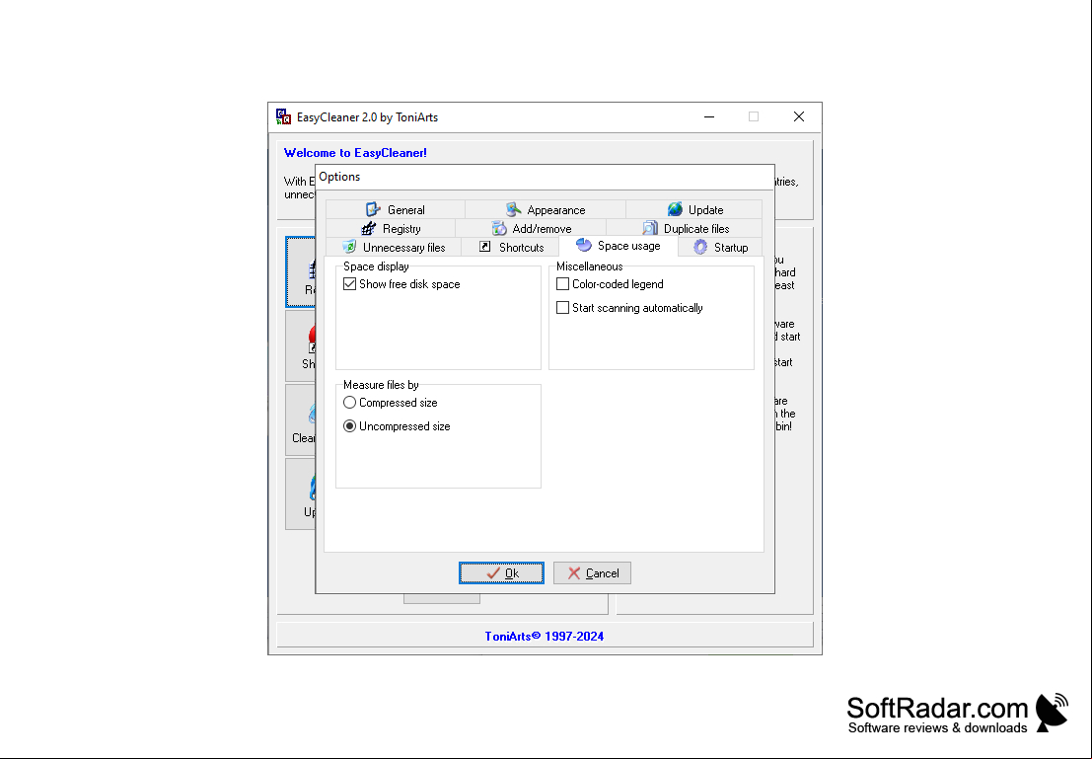The image size is (1092, 759).
Task: Click the Startup gear icon
Action: point(700,247)
